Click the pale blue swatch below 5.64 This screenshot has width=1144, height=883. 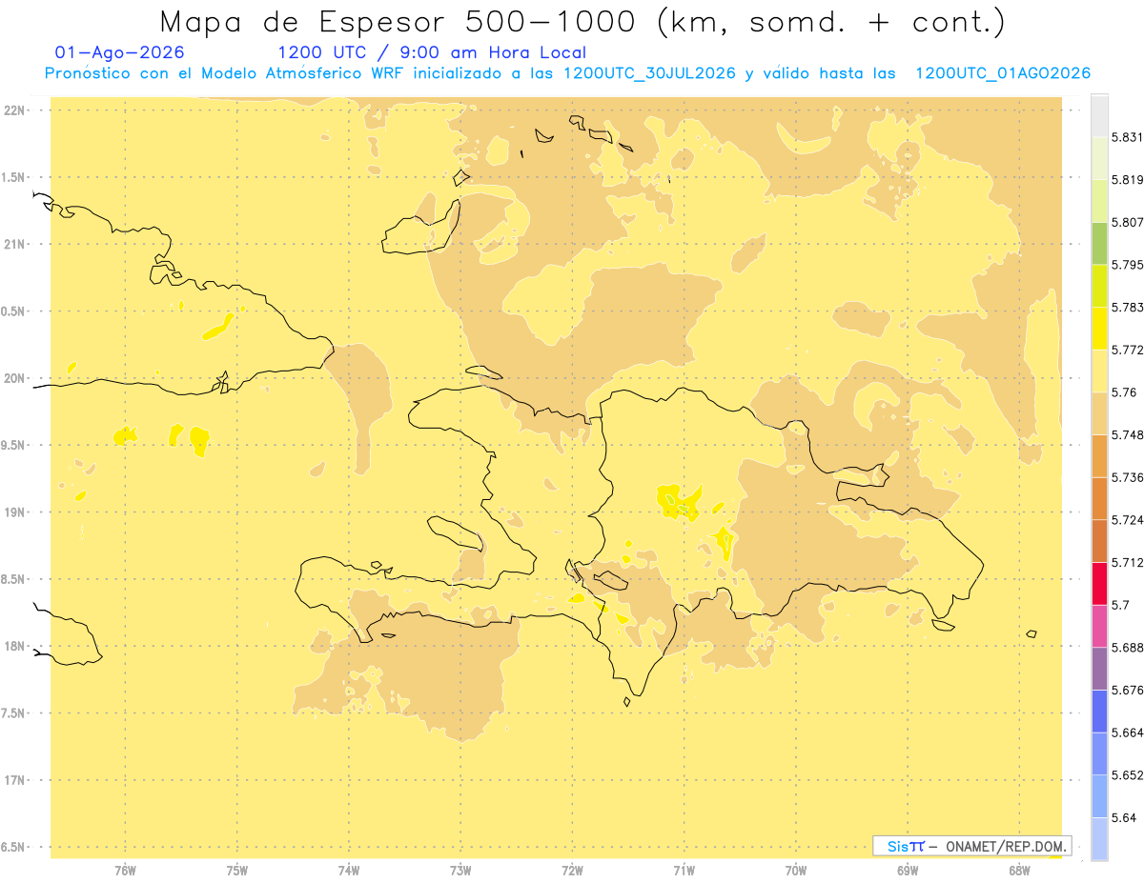(1099, 839)
